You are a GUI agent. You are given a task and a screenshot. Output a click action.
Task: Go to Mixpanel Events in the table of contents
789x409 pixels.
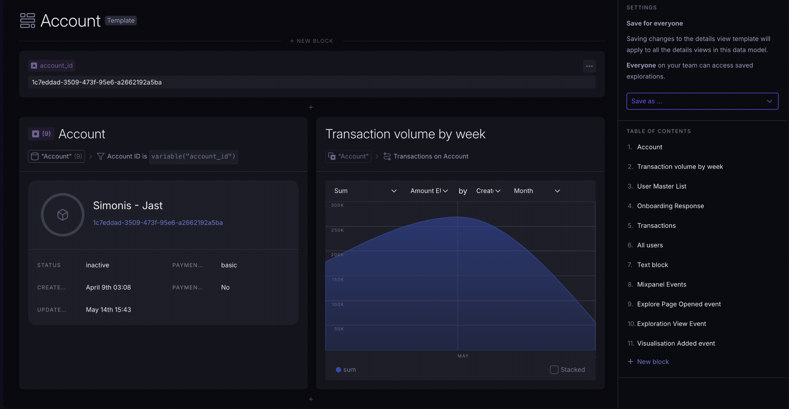coord(661,284)
